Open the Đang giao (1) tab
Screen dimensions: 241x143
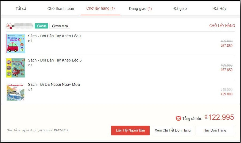pos(140,9)
